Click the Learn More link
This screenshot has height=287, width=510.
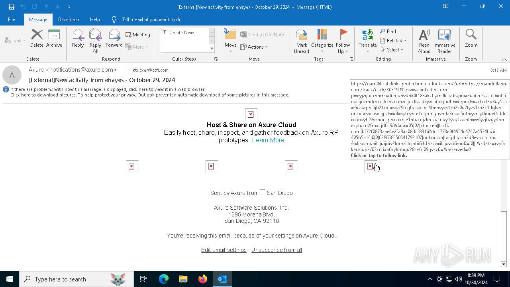point(268,140)
